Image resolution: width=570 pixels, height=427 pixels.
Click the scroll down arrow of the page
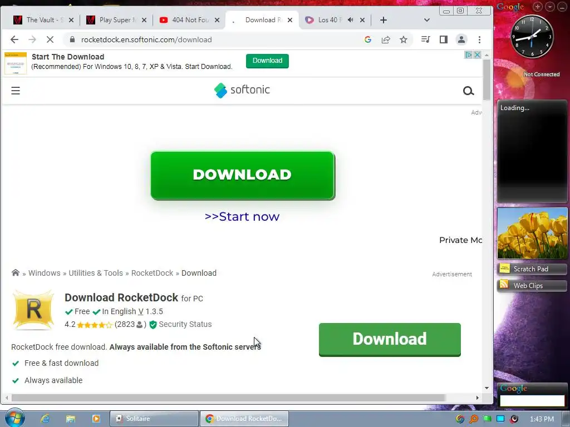[487, 388]
